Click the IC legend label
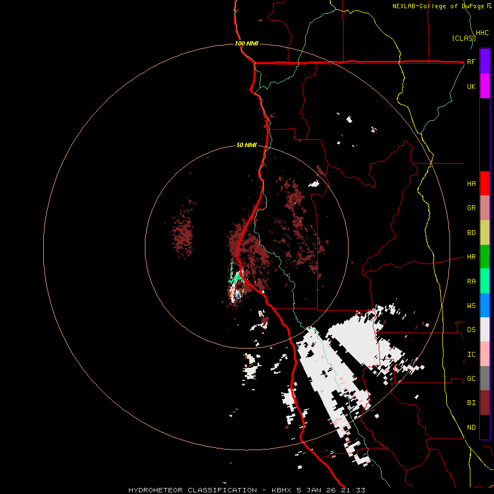The width and height of the screenshot is (494, 494). point(471,355)
